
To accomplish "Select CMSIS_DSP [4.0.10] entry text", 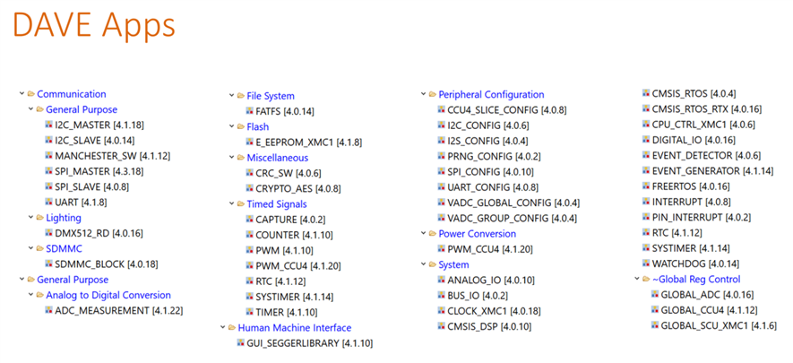I will click(489, 326).
